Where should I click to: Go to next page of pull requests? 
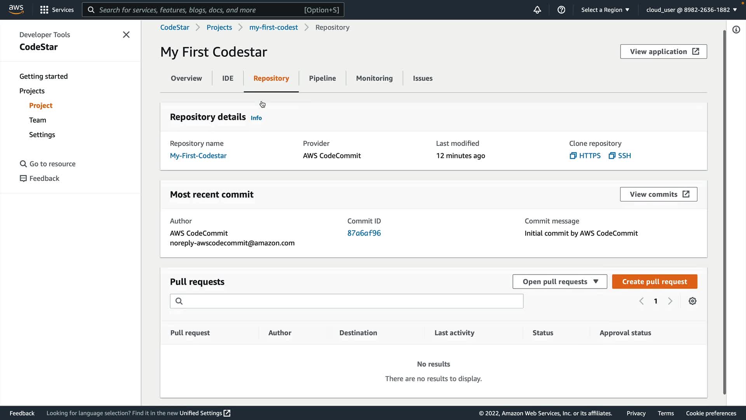[x=670, y=301]
